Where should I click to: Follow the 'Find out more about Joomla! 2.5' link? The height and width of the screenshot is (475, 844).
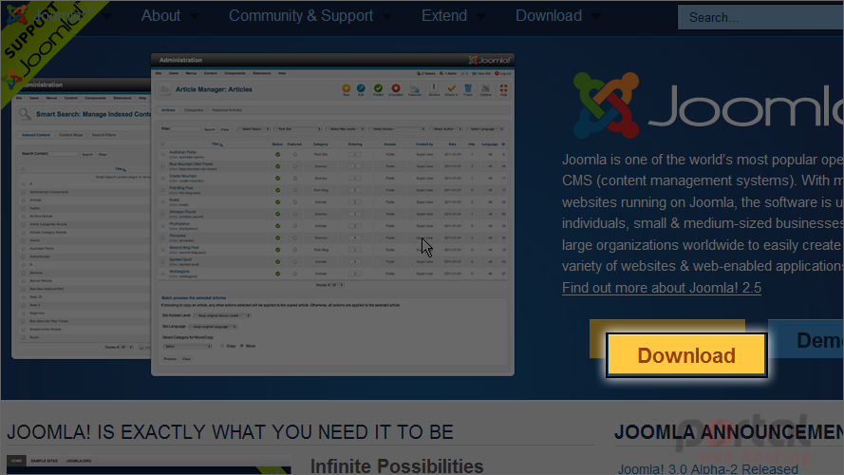click(662, 288)
